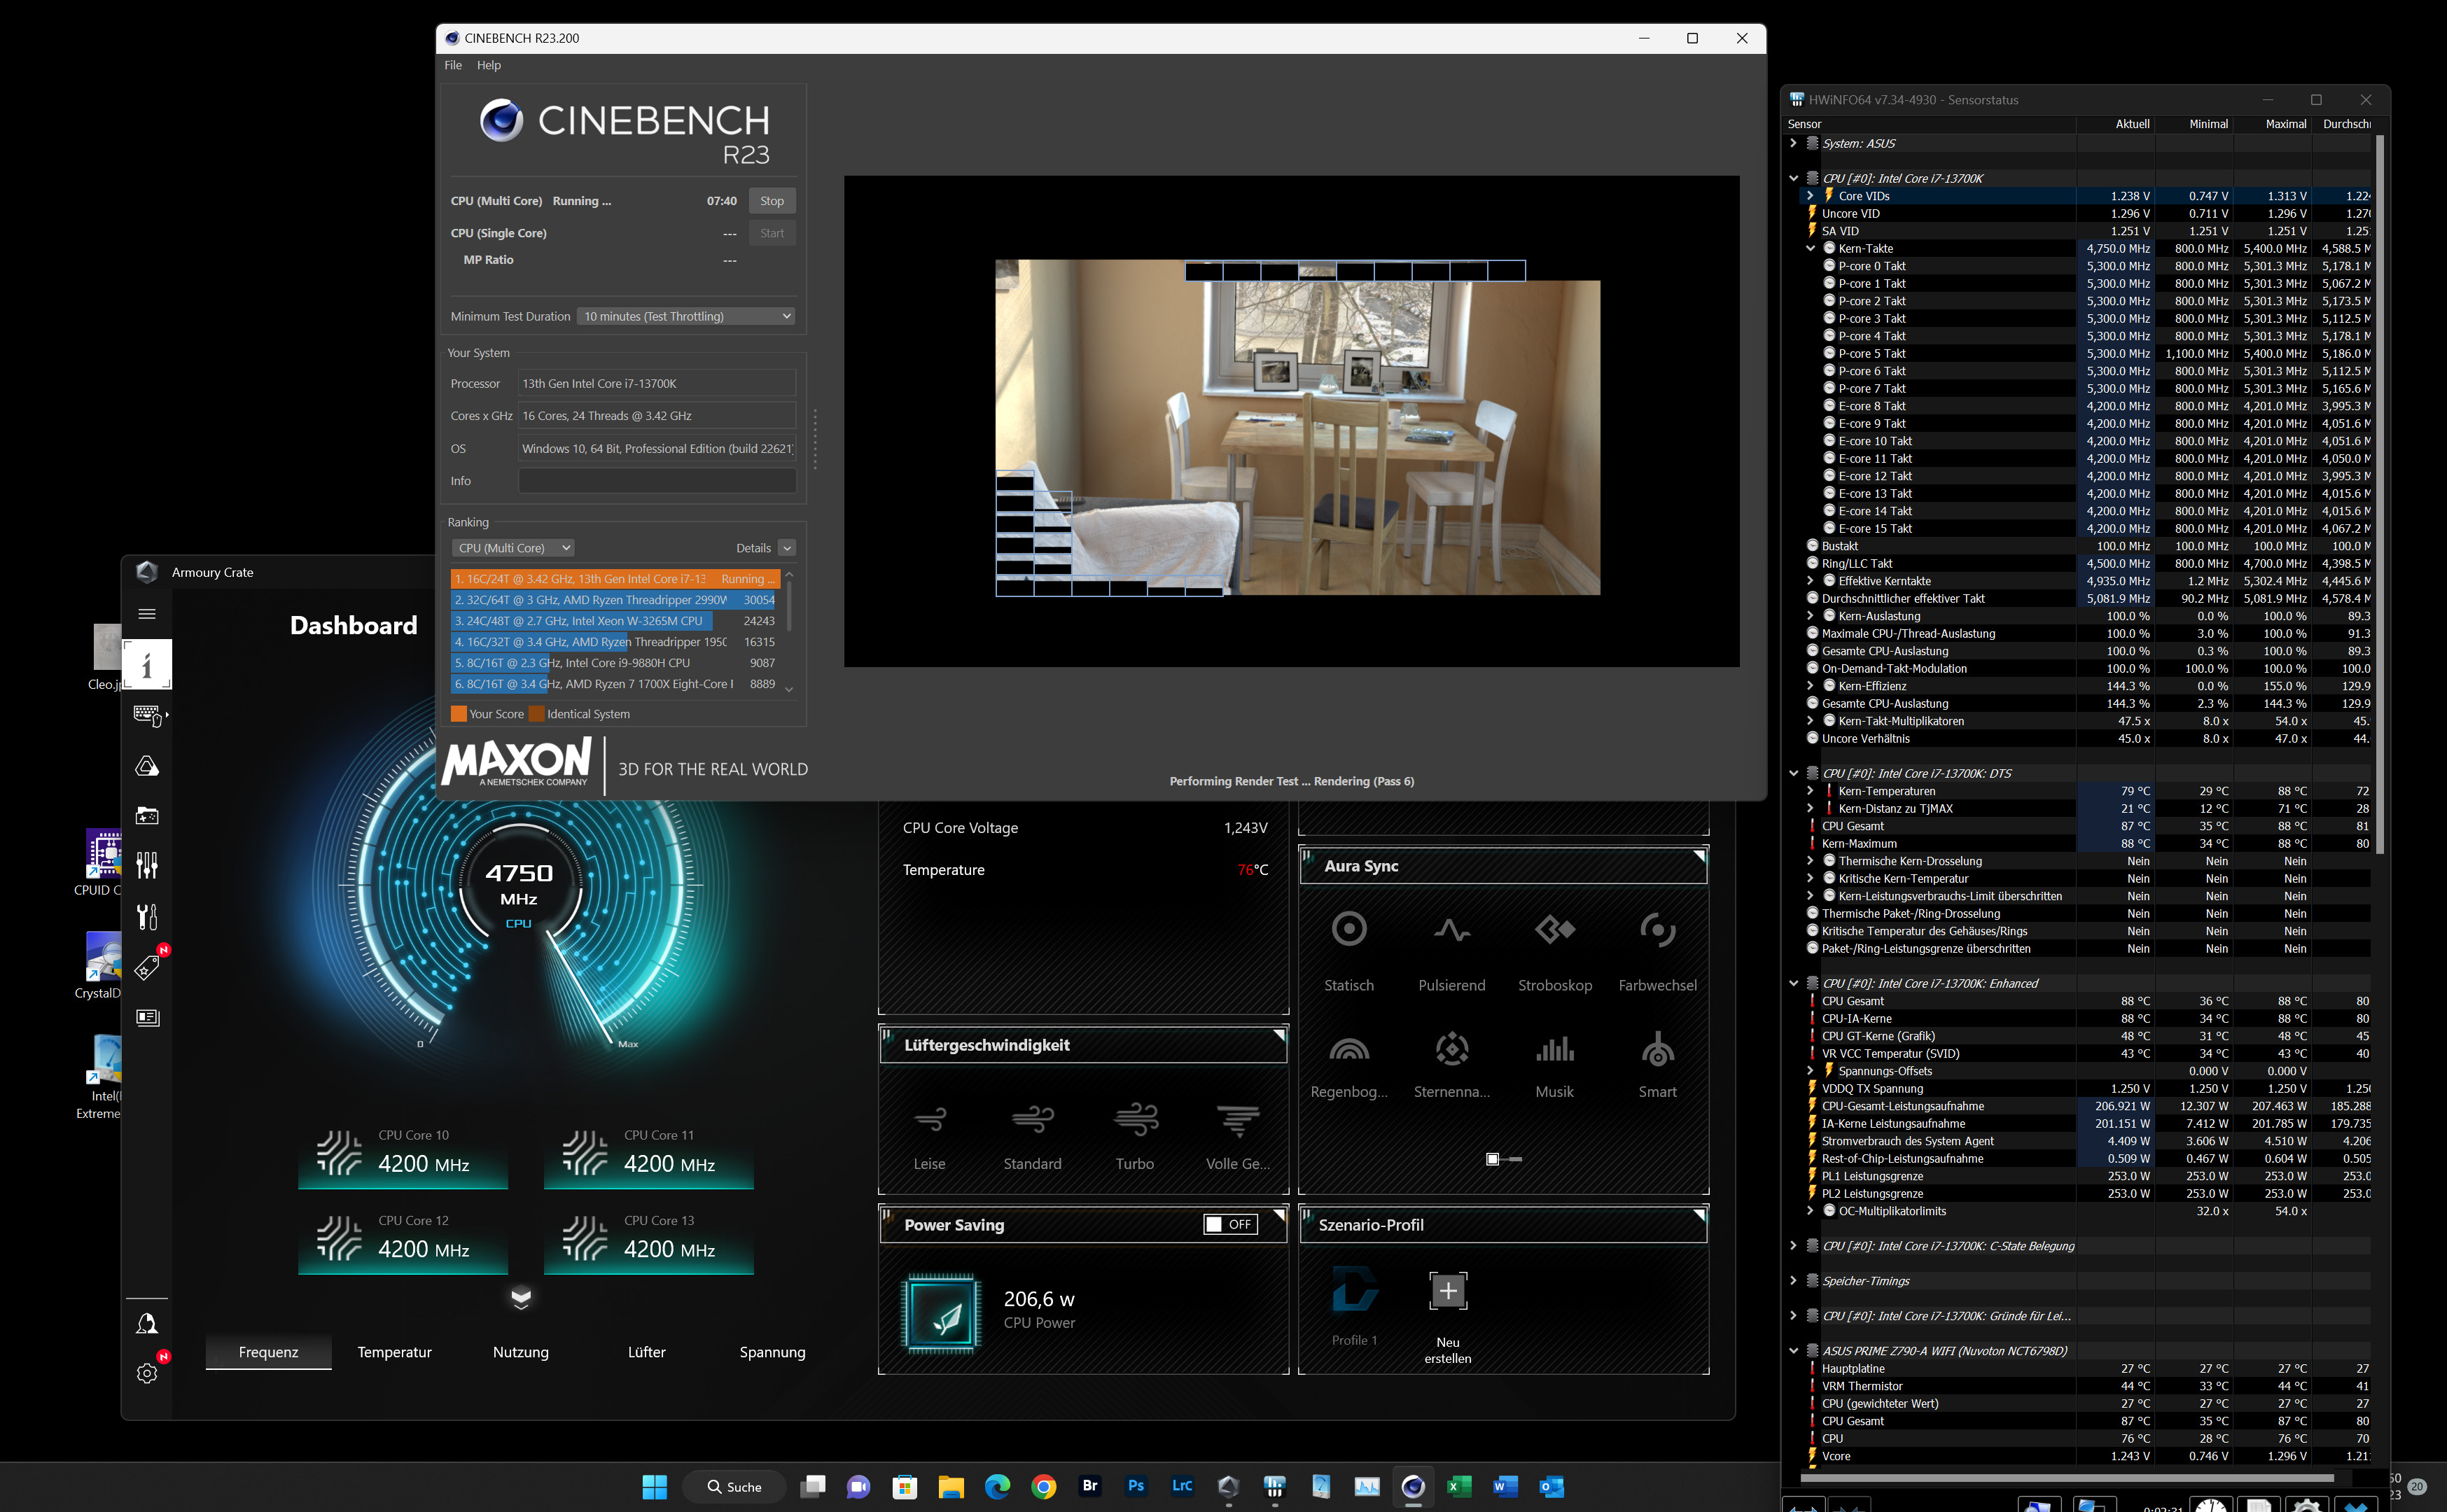Select the Musik Aura Sync effect
This screenshot has height=1512, width=2447.
click(1554, 1050)
